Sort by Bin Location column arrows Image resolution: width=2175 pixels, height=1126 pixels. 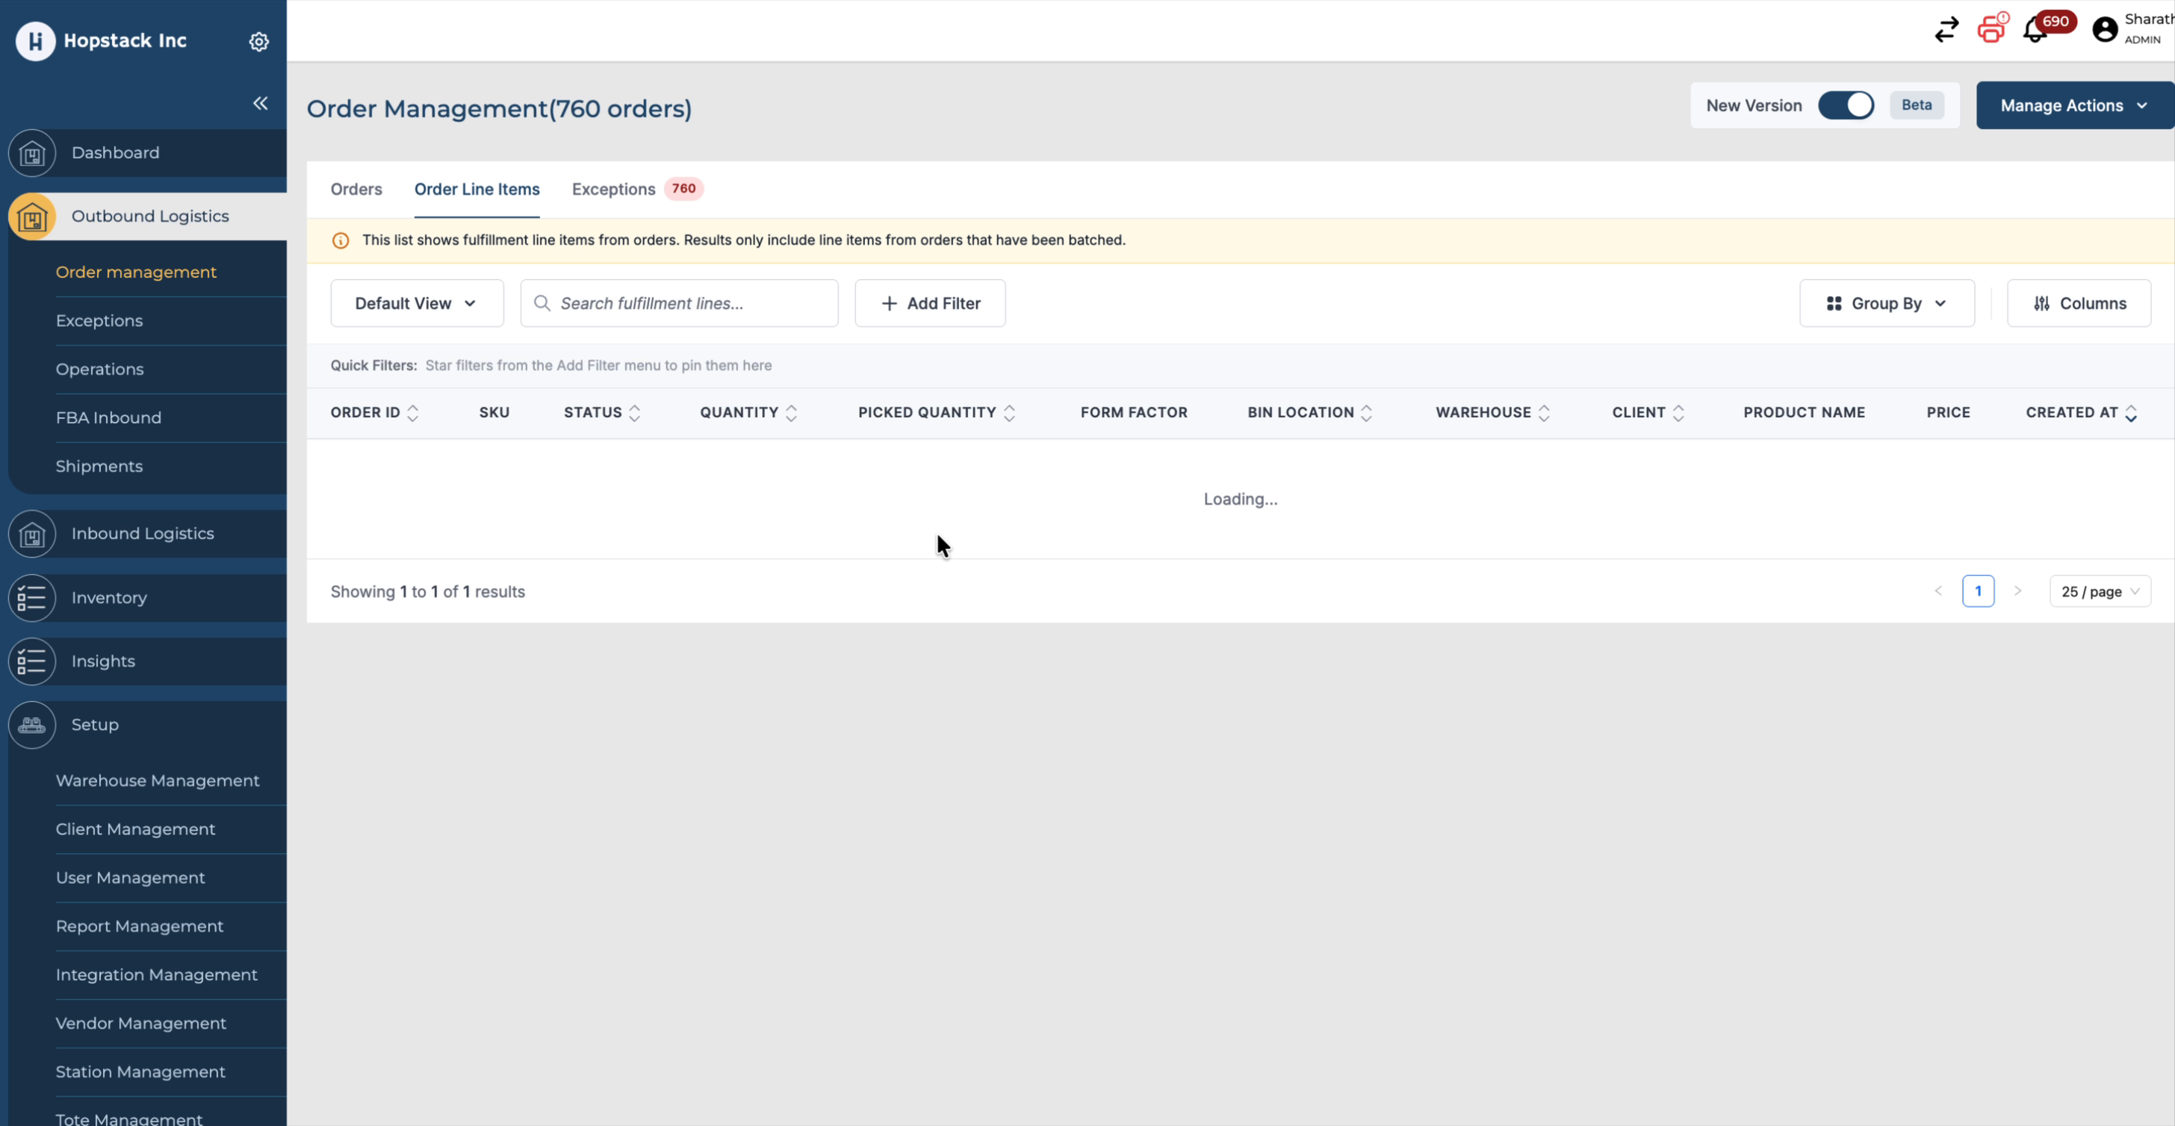(1366, 413)
